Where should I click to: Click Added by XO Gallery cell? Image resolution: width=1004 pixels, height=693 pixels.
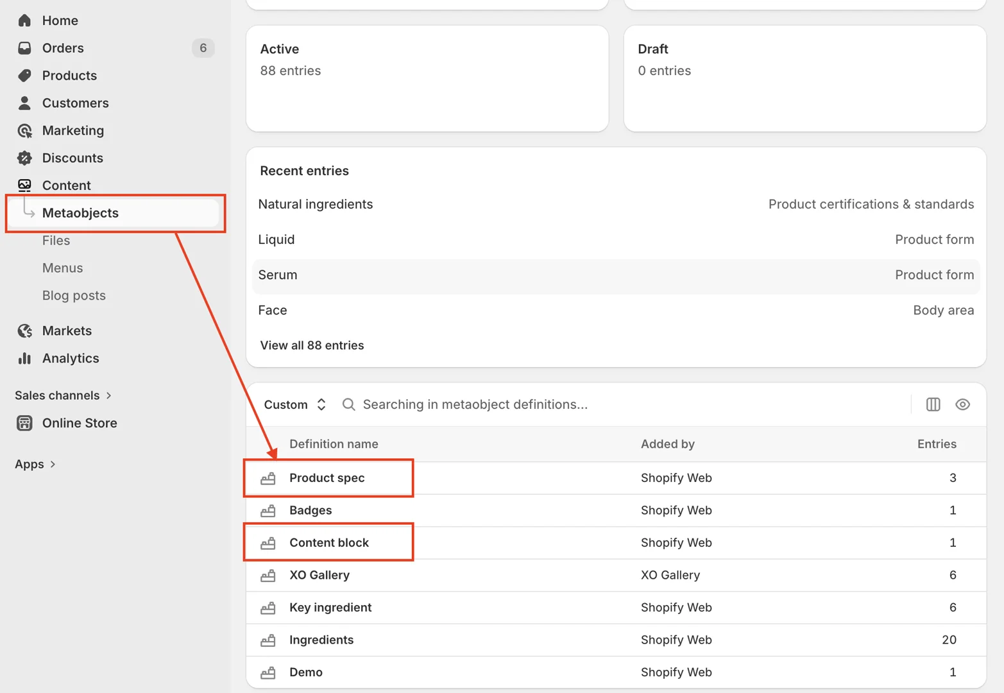(x=670, y=576)
